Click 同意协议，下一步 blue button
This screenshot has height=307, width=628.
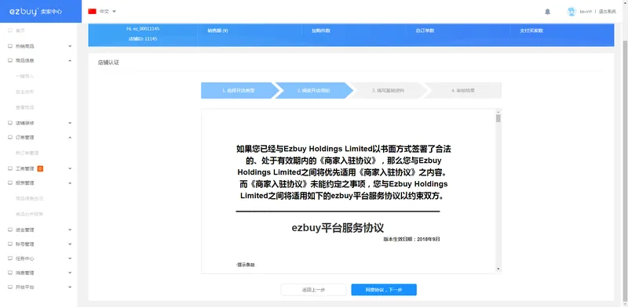(384, 290)
